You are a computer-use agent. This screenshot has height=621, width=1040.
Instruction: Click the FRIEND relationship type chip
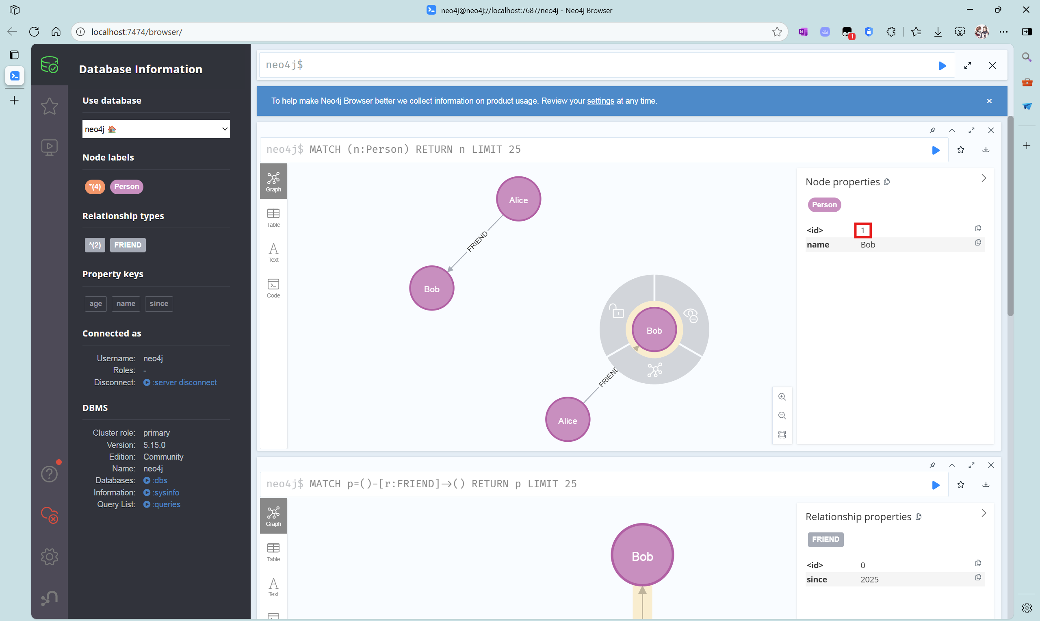pyautogui.click(x=128, y=245)
